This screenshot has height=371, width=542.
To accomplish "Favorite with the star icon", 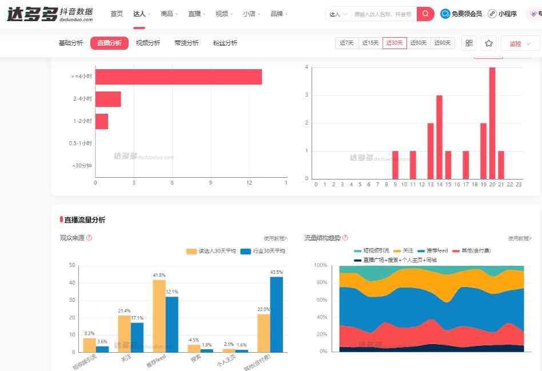I will [x=489, y=43].
